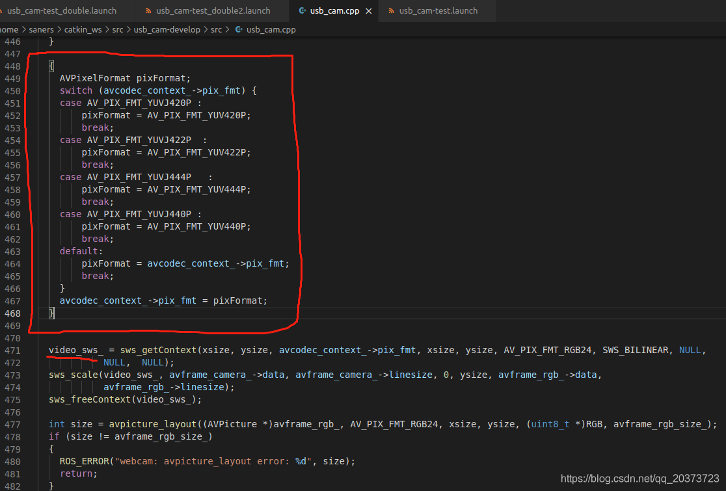Click AV_PIX_FMT_YUVJ422P in the case statement
The image size is (726, 491).
[139, 140]
